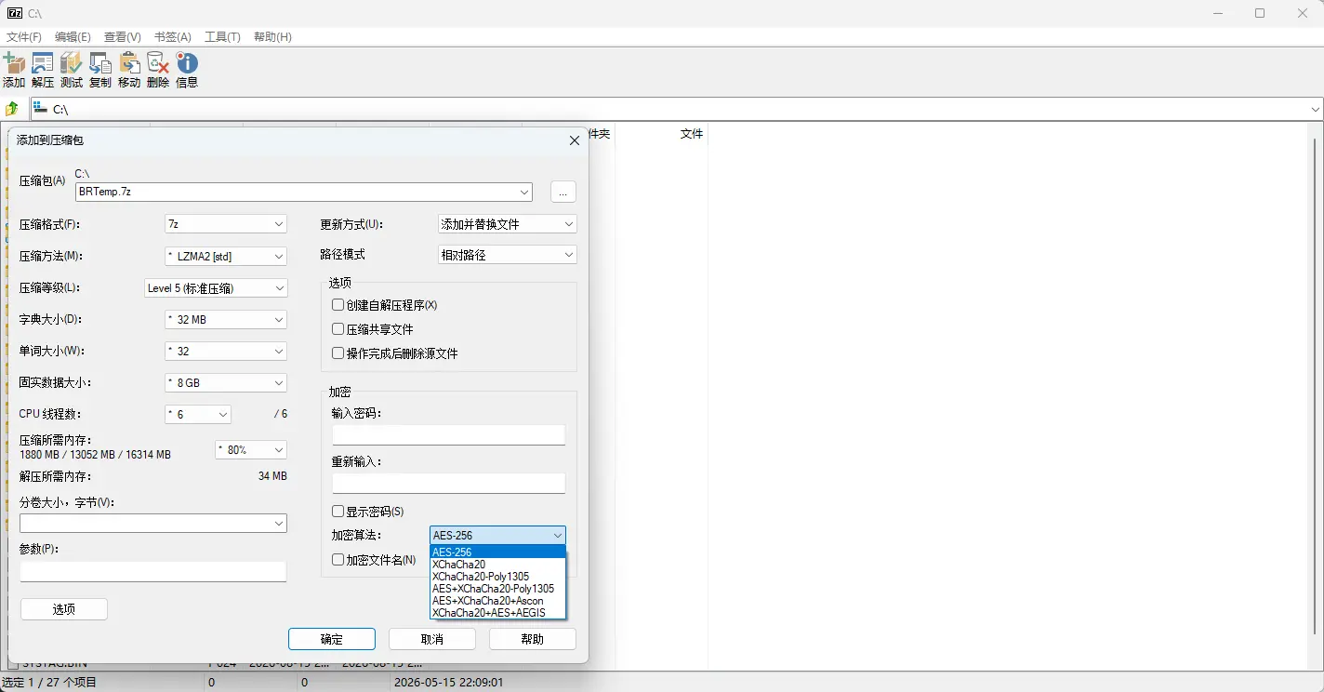Select AES+XChaCha20+Ascon encryption algorithm
The height and width of the screenshot is (692, 1324).
click(498, 601)
